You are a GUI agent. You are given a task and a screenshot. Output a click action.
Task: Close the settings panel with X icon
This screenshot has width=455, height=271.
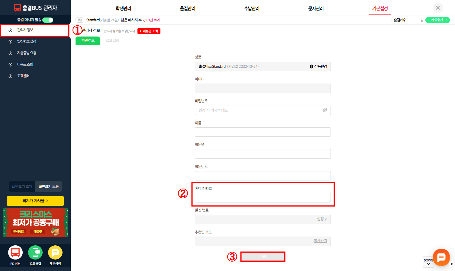pos(438,8)
